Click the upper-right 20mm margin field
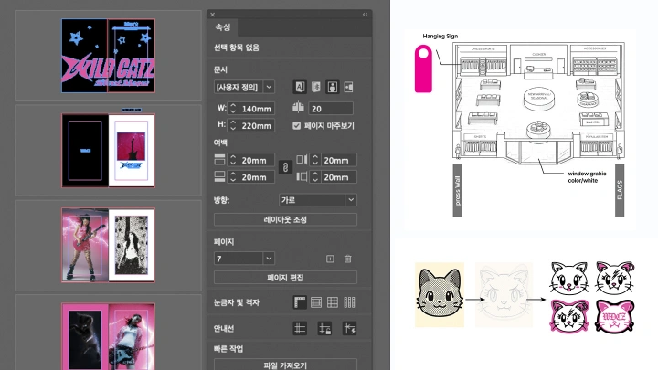This screenshot has height=370, width=658. coord(339,160)
